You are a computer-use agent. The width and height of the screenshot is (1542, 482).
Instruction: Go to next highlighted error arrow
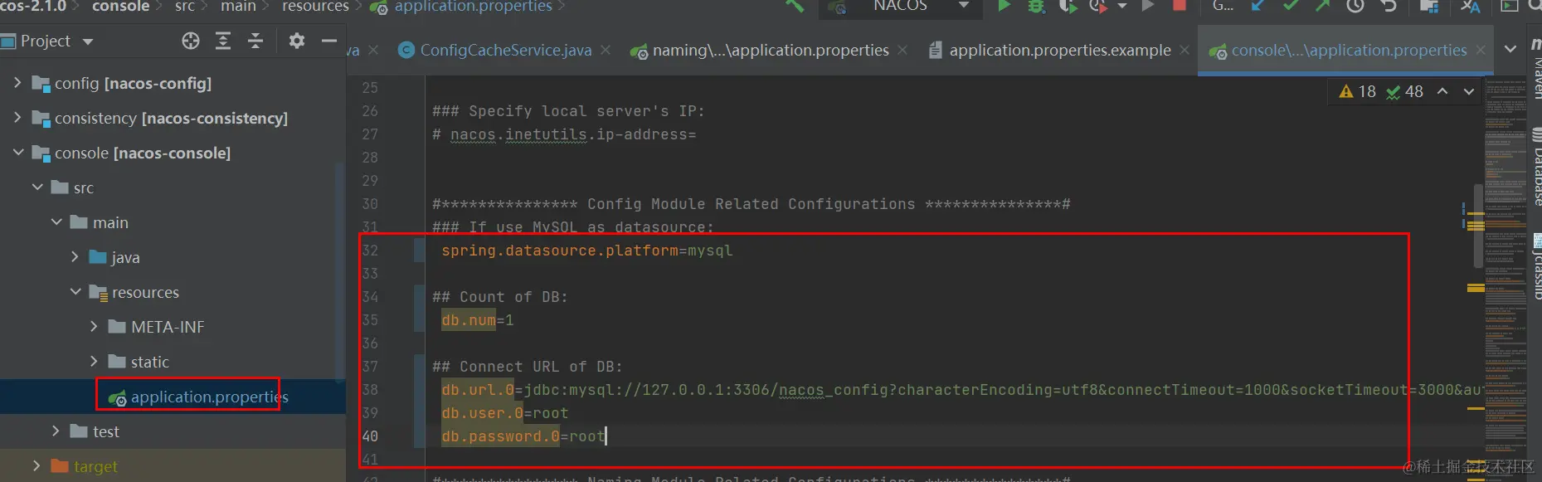coord(1469,91)
